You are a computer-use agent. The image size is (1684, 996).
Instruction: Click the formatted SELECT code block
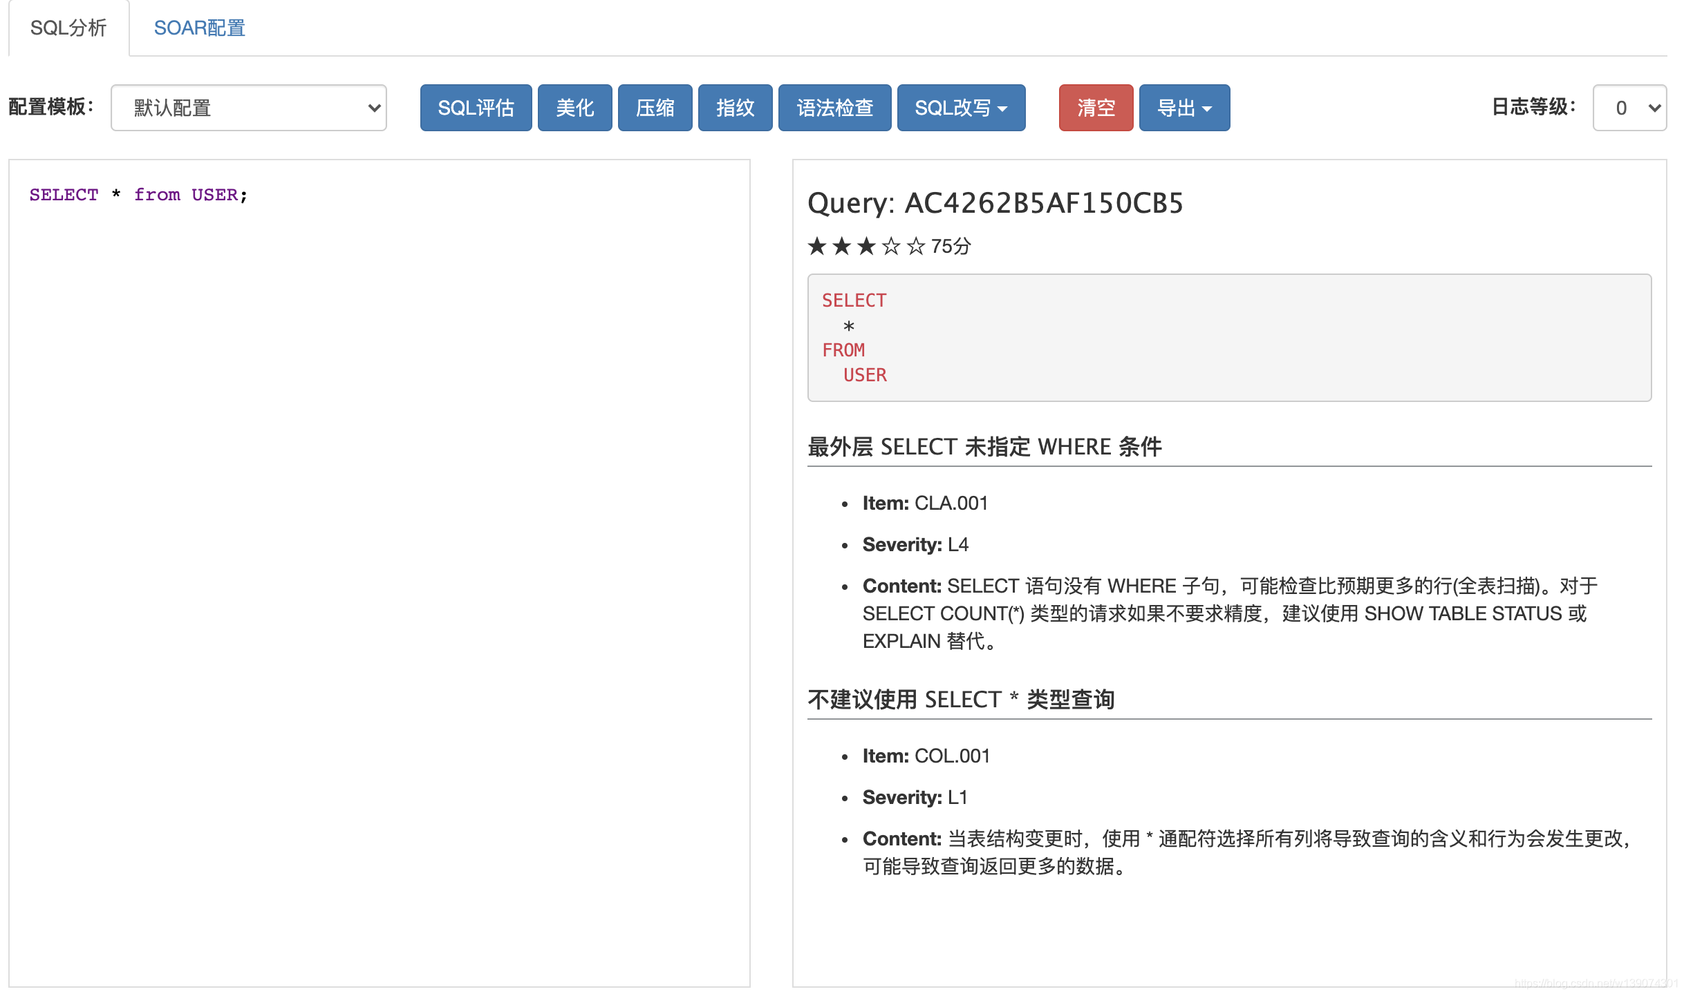1228,338
